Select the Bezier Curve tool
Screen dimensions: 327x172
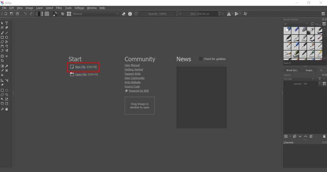[2, 46]
